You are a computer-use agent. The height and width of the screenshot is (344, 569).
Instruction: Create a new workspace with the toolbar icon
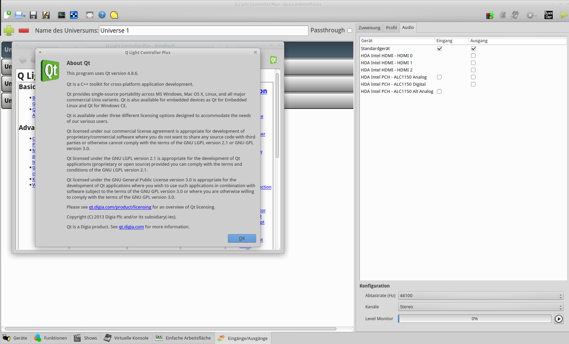(x=7, y=15)
